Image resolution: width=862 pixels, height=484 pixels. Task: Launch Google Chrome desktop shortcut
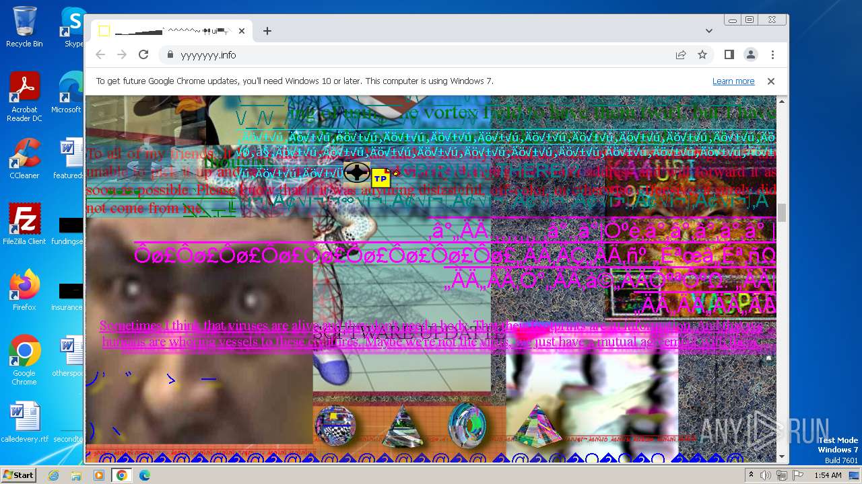pos(24,360)
